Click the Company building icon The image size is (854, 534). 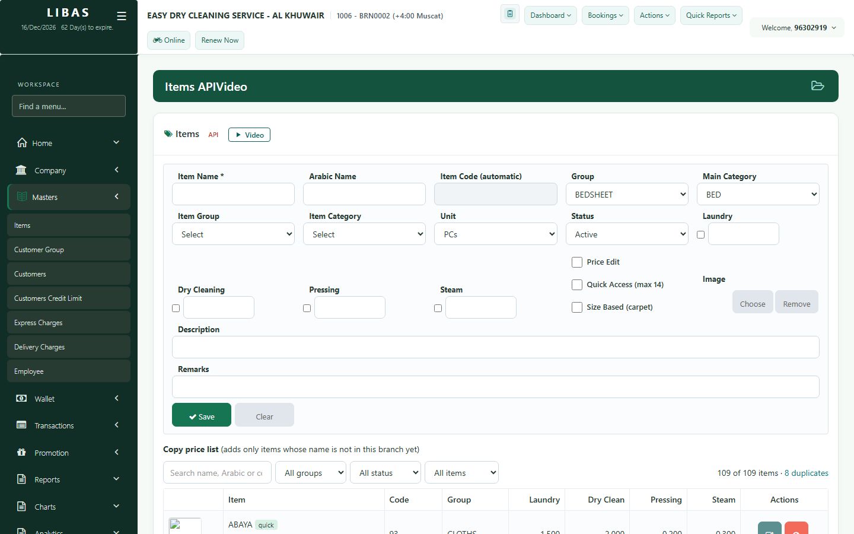pyautogui.click(x=21, y=170)
